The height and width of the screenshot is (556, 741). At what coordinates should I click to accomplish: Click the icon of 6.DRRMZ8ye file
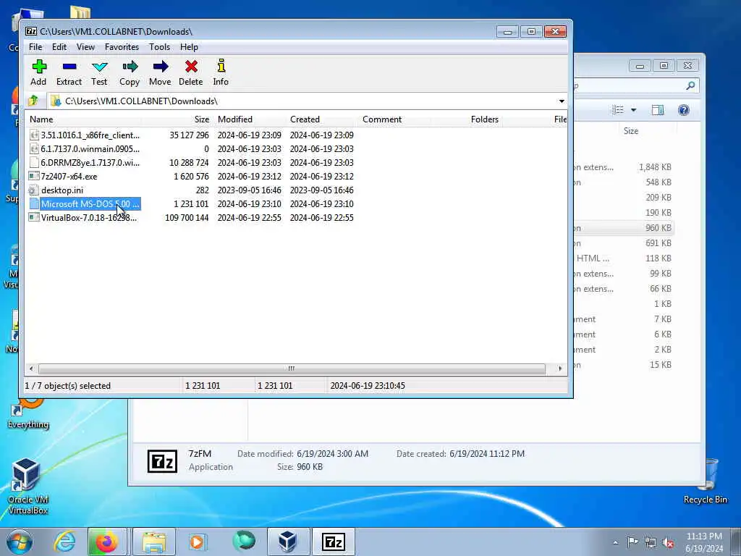[x=33, y=163]
